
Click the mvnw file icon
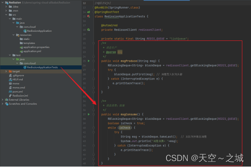pyautogui.click(x=10, y=83)
